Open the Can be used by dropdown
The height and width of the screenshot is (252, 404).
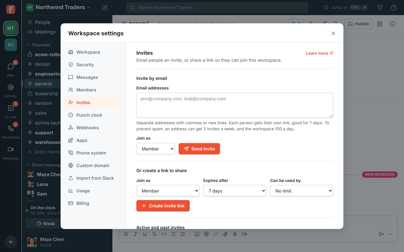coord(302,191)
